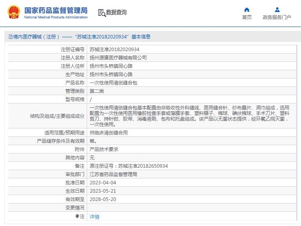This screenshot has width=301, height=226.
Task: Click the 变更情况 row label
Action: coord(75,207)
